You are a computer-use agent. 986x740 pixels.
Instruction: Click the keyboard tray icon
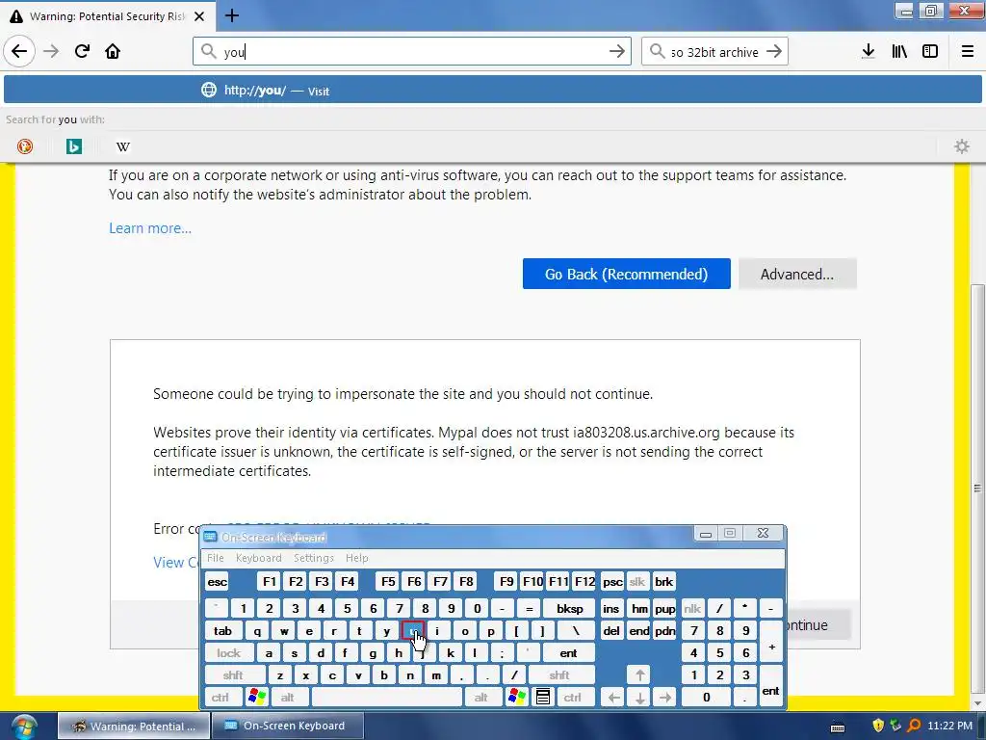pyautogui.click(x=838, y=727)
